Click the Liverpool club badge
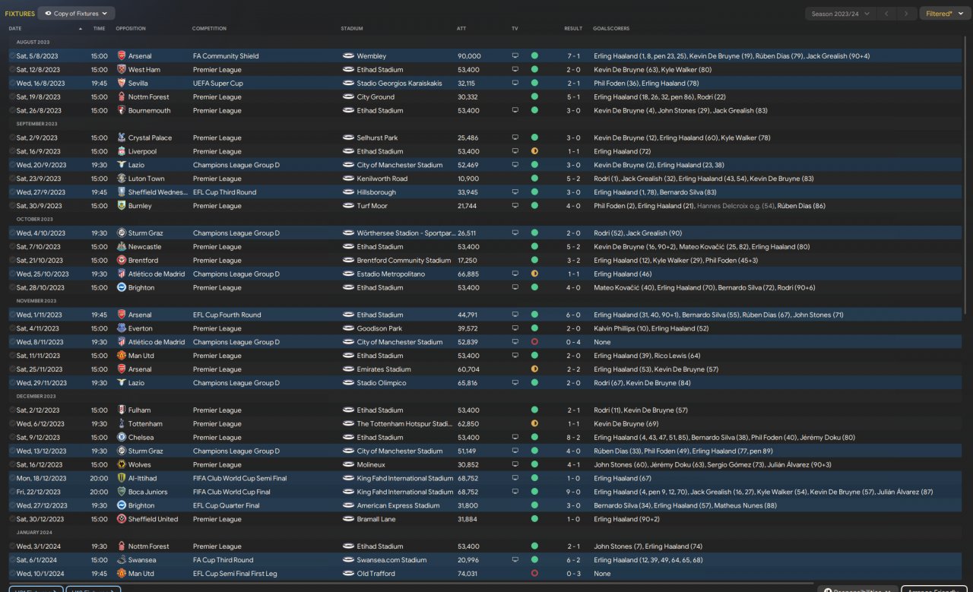Image resolution: width=973 pixels, height=592 pixels. (122, 151)
